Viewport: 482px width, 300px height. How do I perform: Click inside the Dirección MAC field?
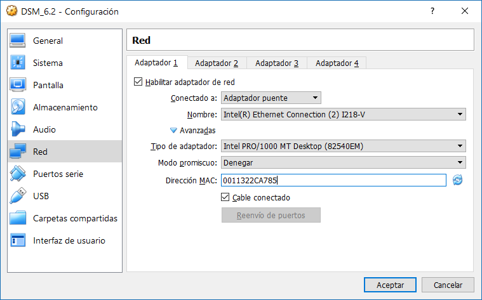[333, 180]
